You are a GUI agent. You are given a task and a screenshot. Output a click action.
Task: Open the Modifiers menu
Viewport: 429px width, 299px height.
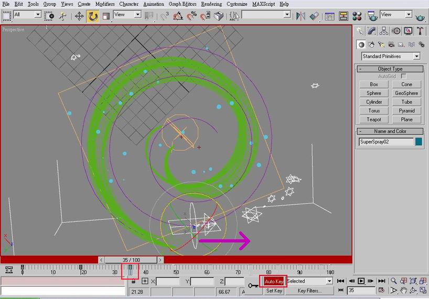click(x=105, y=4)
